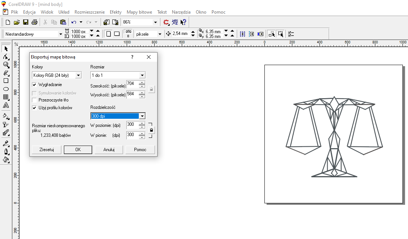Click OK in export dialog
The image size is (408, 239).
78,150
